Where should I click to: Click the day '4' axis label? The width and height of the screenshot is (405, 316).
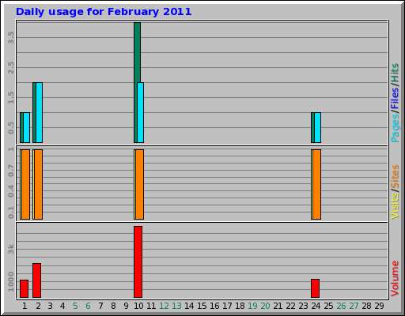pos(62,306)
